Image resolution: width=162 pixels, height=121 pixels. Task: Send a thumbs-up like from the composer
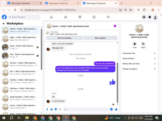[116, 109]
